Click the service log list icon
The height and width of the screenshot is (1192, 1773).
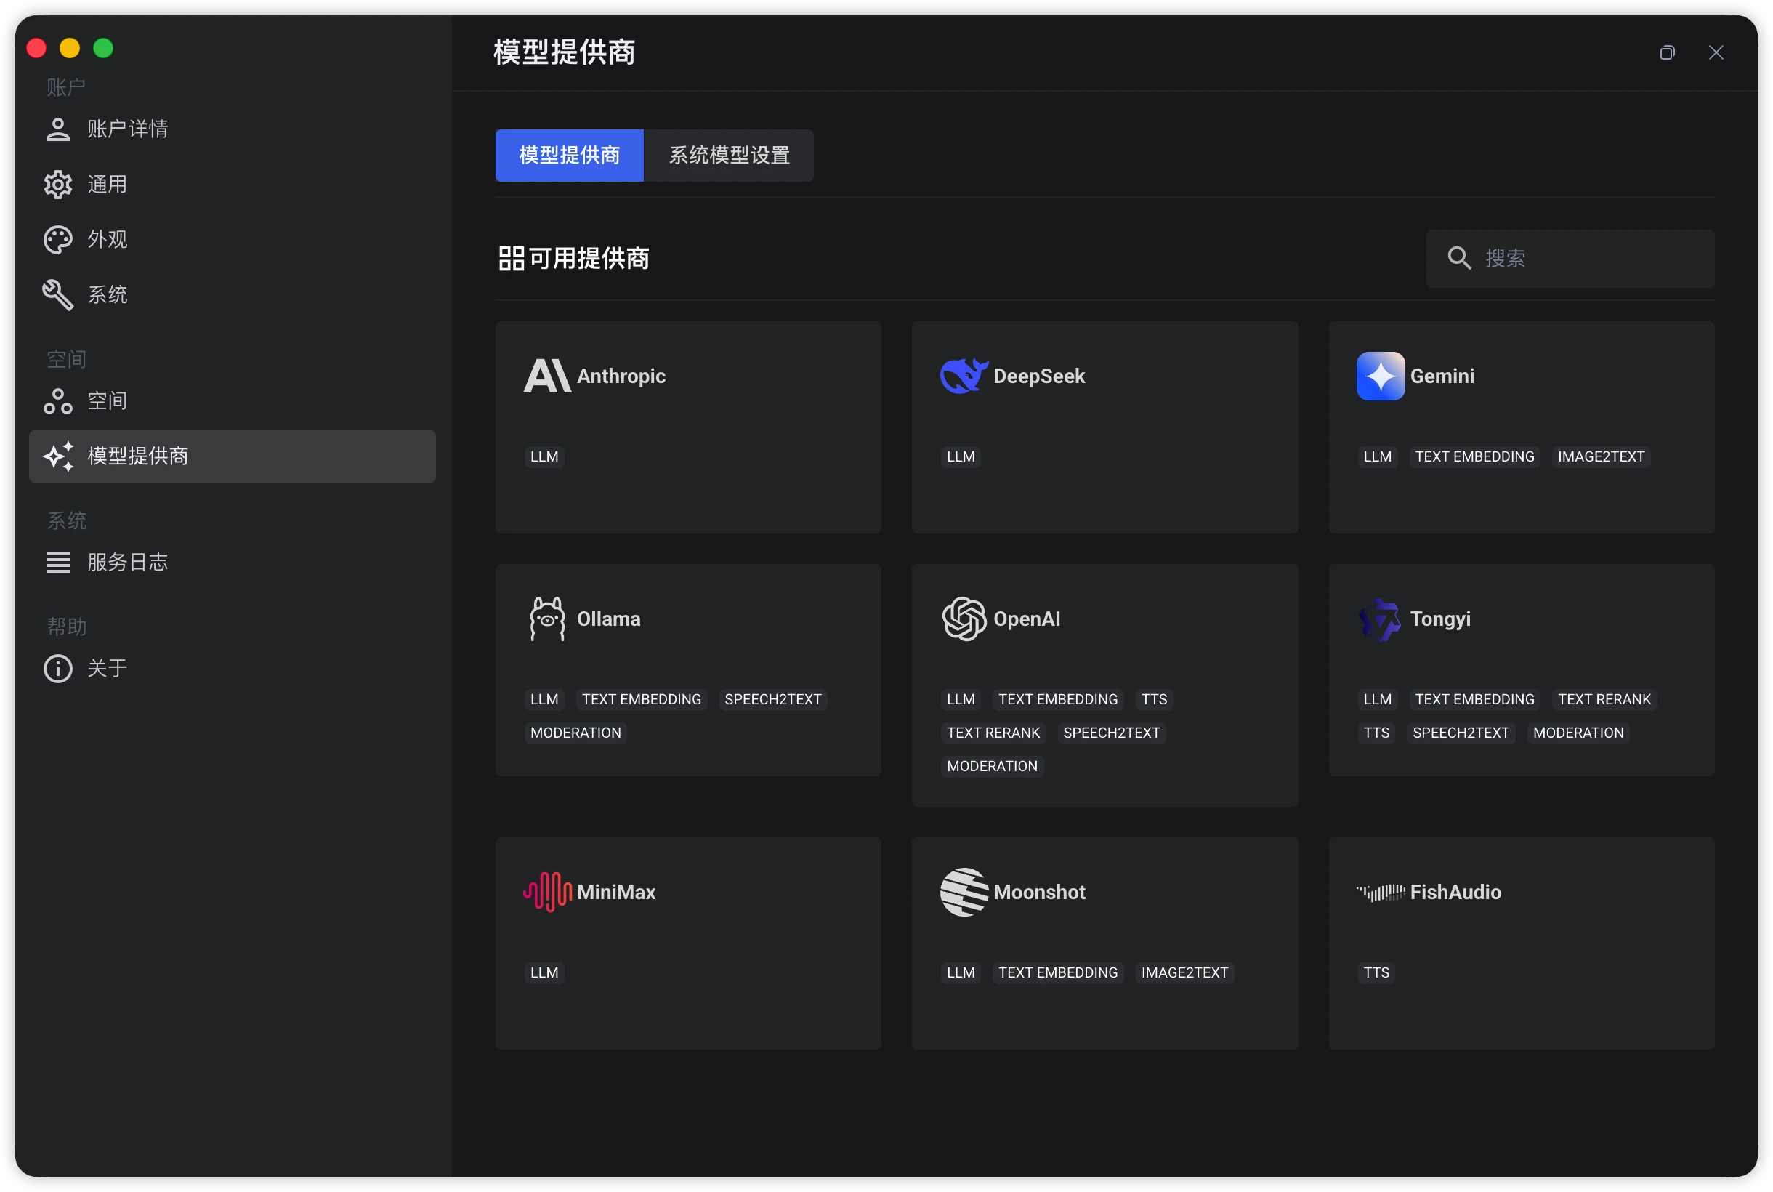pos(57,563)
